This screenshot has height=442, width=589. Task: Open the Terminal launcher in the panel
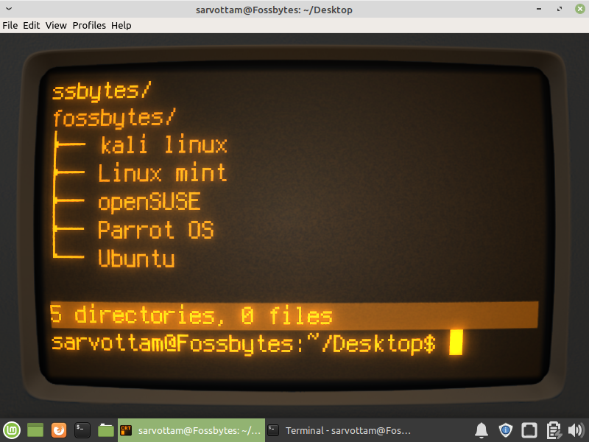[x=82, y=430]
